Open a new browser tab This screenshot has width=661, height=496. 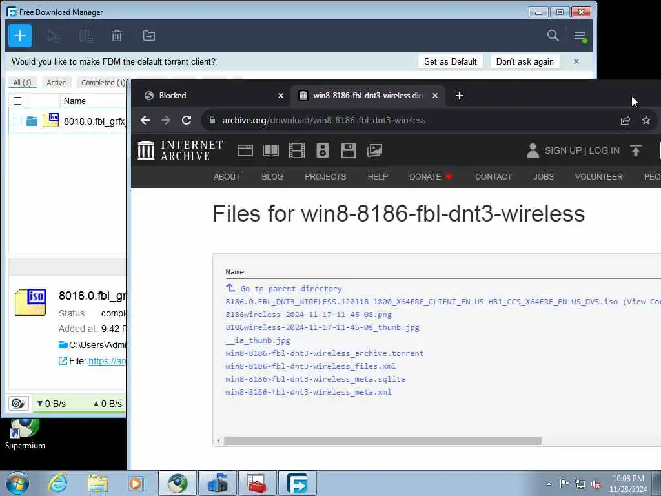coord(460,96)
